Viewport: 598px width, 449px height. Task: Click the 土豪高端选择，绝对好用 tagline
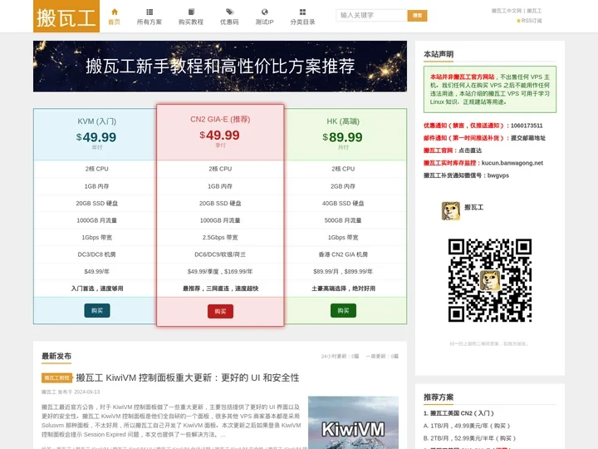click(x=343, y=289)
